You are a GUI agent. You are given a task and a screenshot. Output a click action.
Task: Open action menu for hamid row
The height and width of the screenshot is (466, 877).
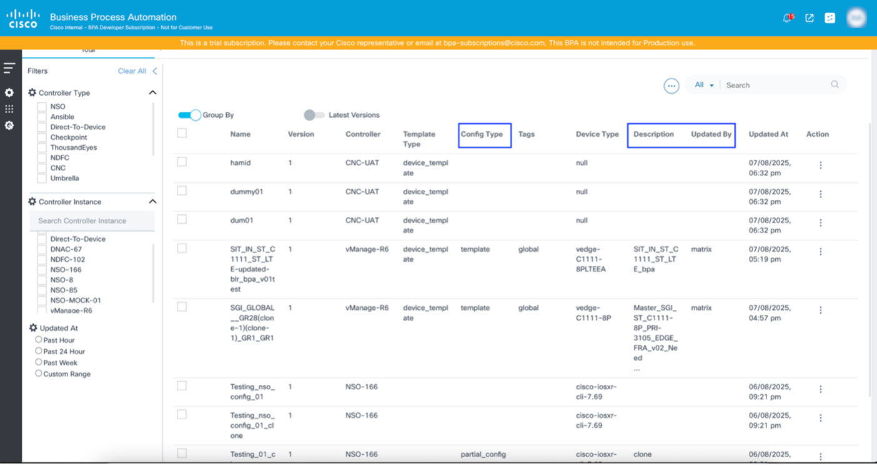[x=821, y=166]
